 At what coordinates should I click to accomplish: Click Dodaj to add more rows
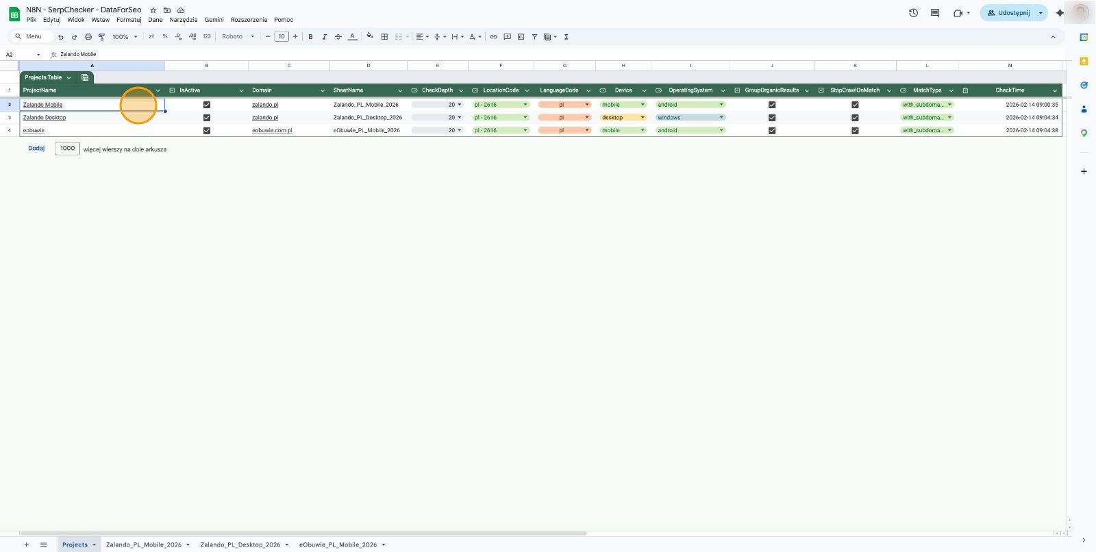click(x=36, y=149)
